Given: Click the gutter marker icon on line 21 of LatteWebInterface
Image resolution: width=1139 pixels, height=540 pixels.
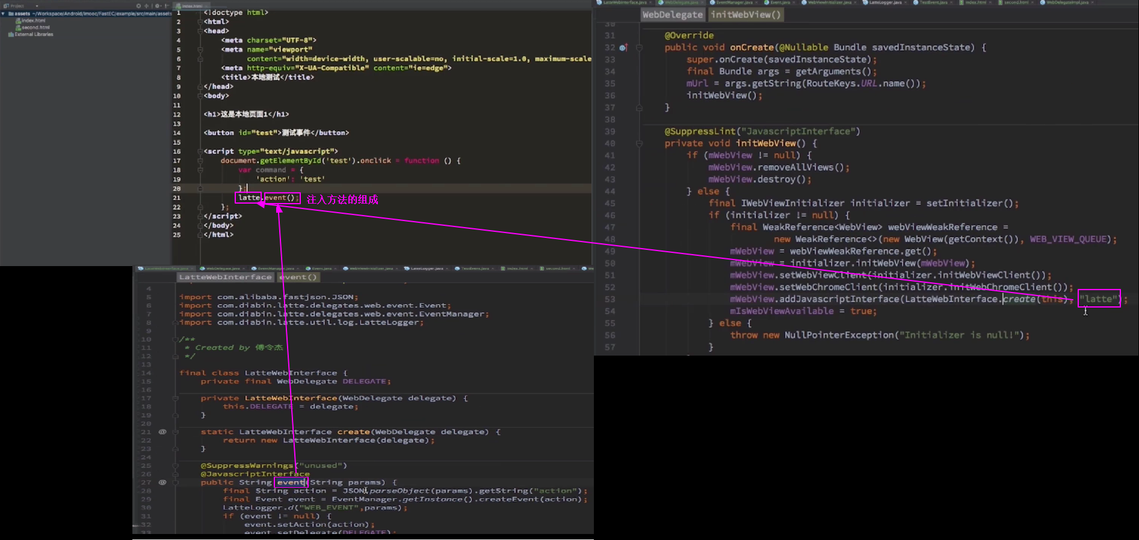Looking at the screenshot, I should click(162, 432).
